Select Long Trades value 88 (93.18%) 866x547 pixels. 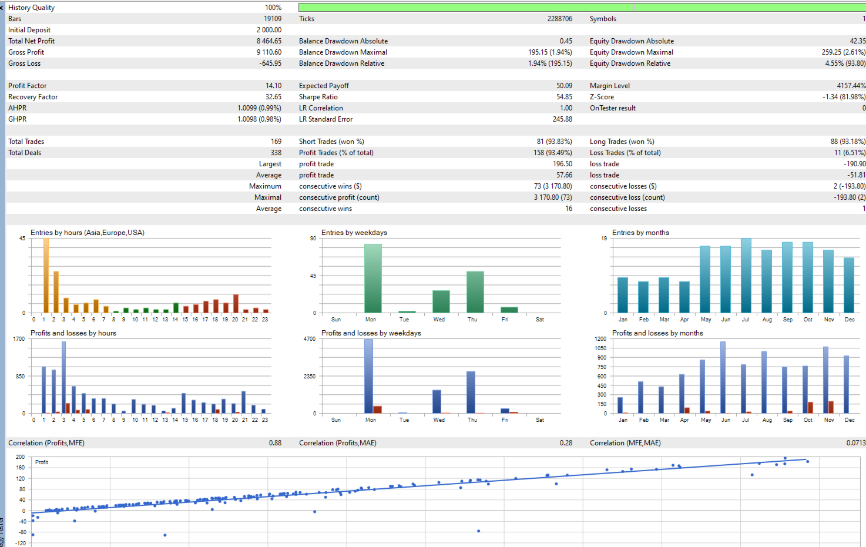[x=848, y=142]
